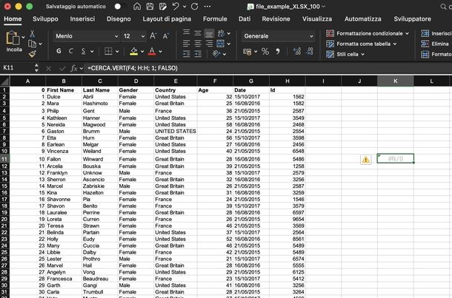Click the Incolla paste button
The height and width of the screenshot is (298, 452).
tap(13, 41)
